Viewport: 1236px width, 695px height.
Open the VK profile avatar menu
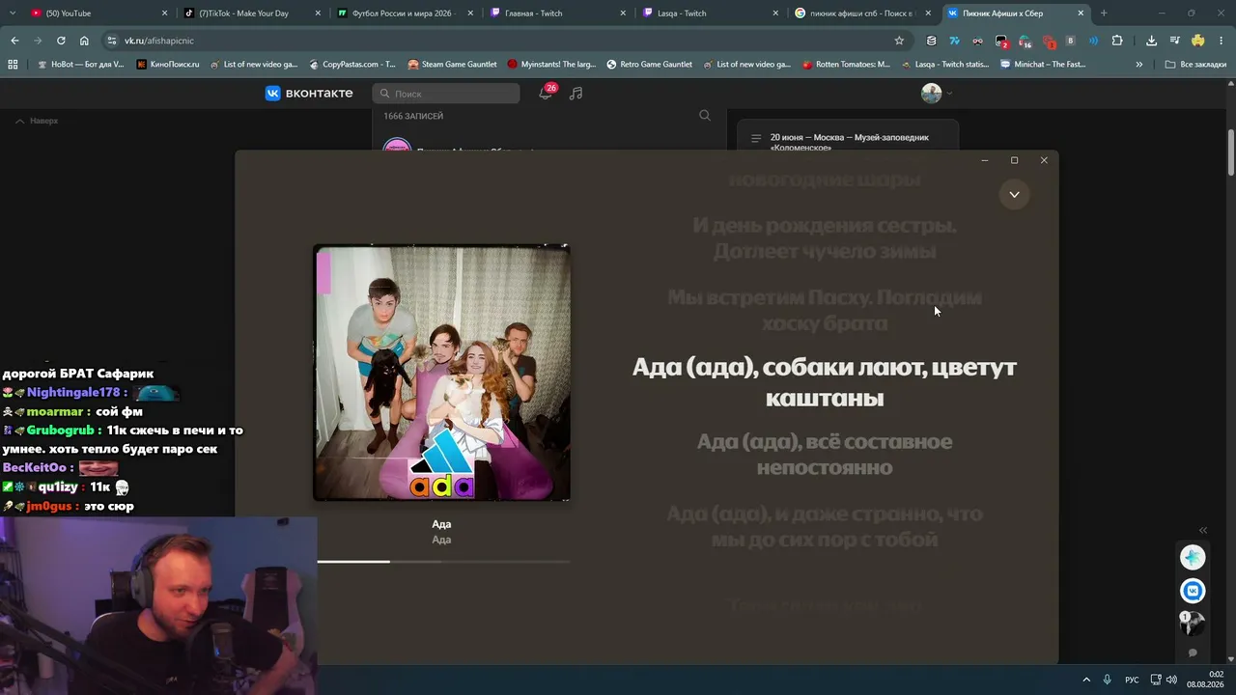(937, 93)
